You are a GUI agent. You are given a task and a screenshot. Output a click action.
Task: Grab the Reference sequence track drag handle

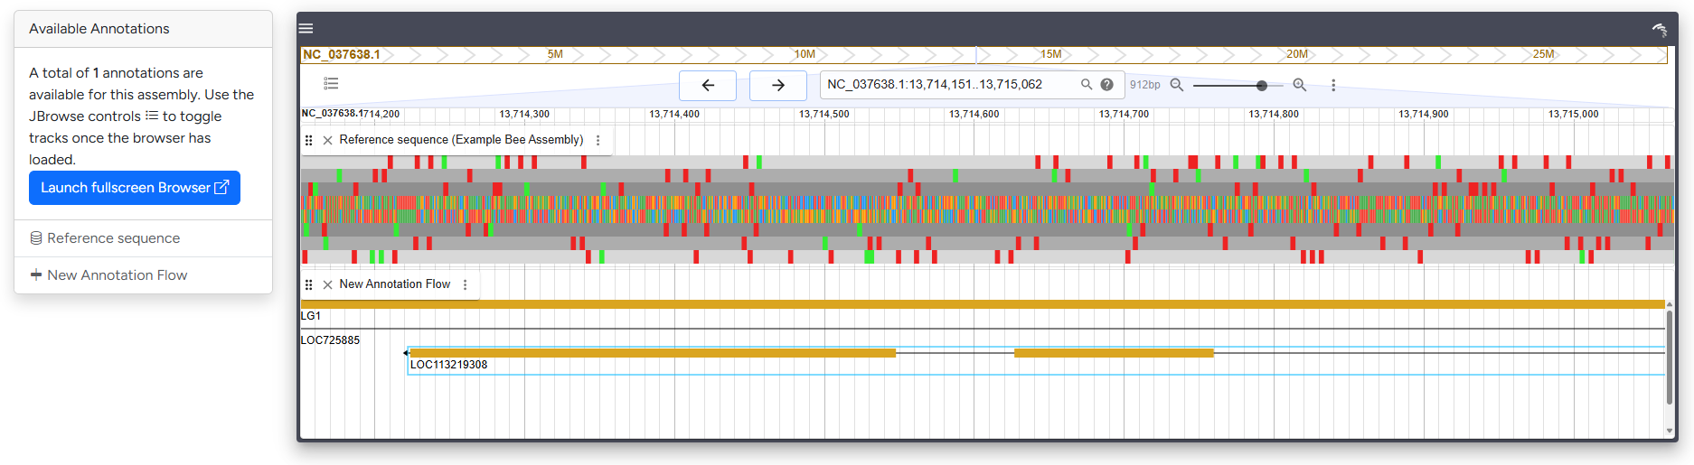(309, 140)
